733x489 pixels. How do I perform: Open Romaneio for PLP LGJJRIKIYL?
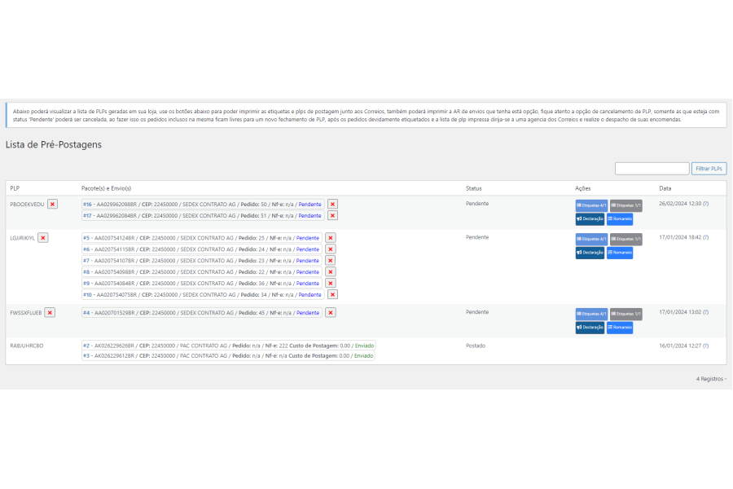pos(620,253)
